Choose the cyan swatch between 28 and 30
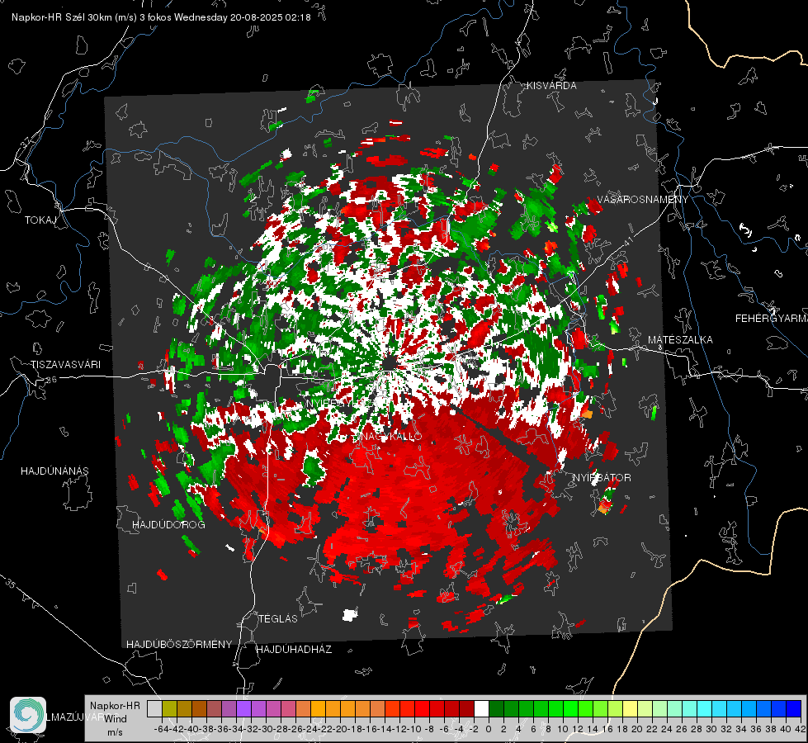Screen dimensions: 808x743 tap(705, 708)
